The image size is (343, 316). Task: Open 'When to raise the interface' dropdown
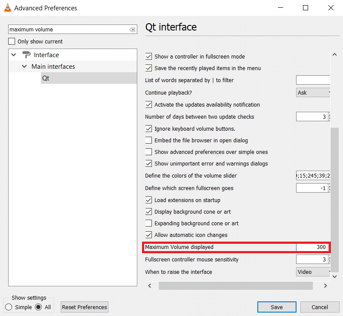pos(313,272)
